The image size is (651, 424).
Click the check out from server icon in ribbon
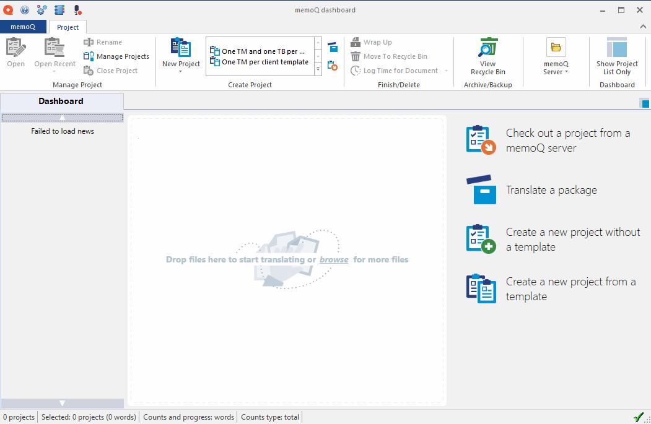333,66
